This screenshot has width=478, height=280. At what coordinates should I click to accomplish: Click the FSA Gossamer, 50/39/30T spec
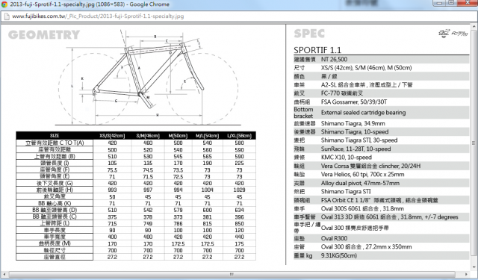(x=354, y=102)
